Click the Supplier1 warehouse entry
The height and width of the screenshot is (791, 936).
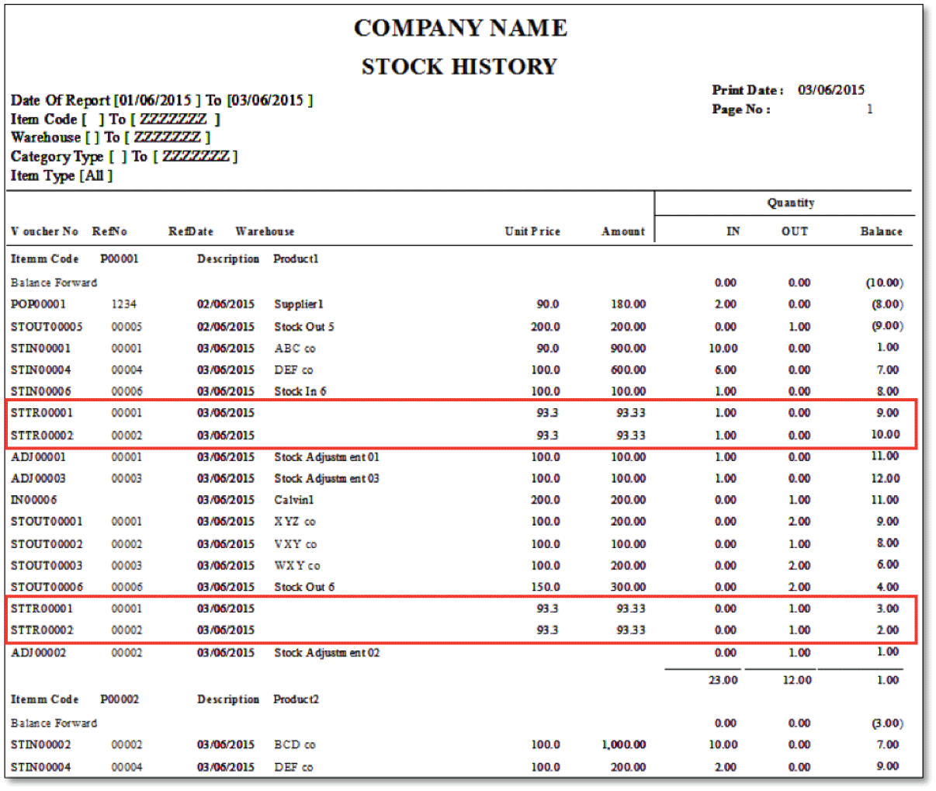[298, 304]
